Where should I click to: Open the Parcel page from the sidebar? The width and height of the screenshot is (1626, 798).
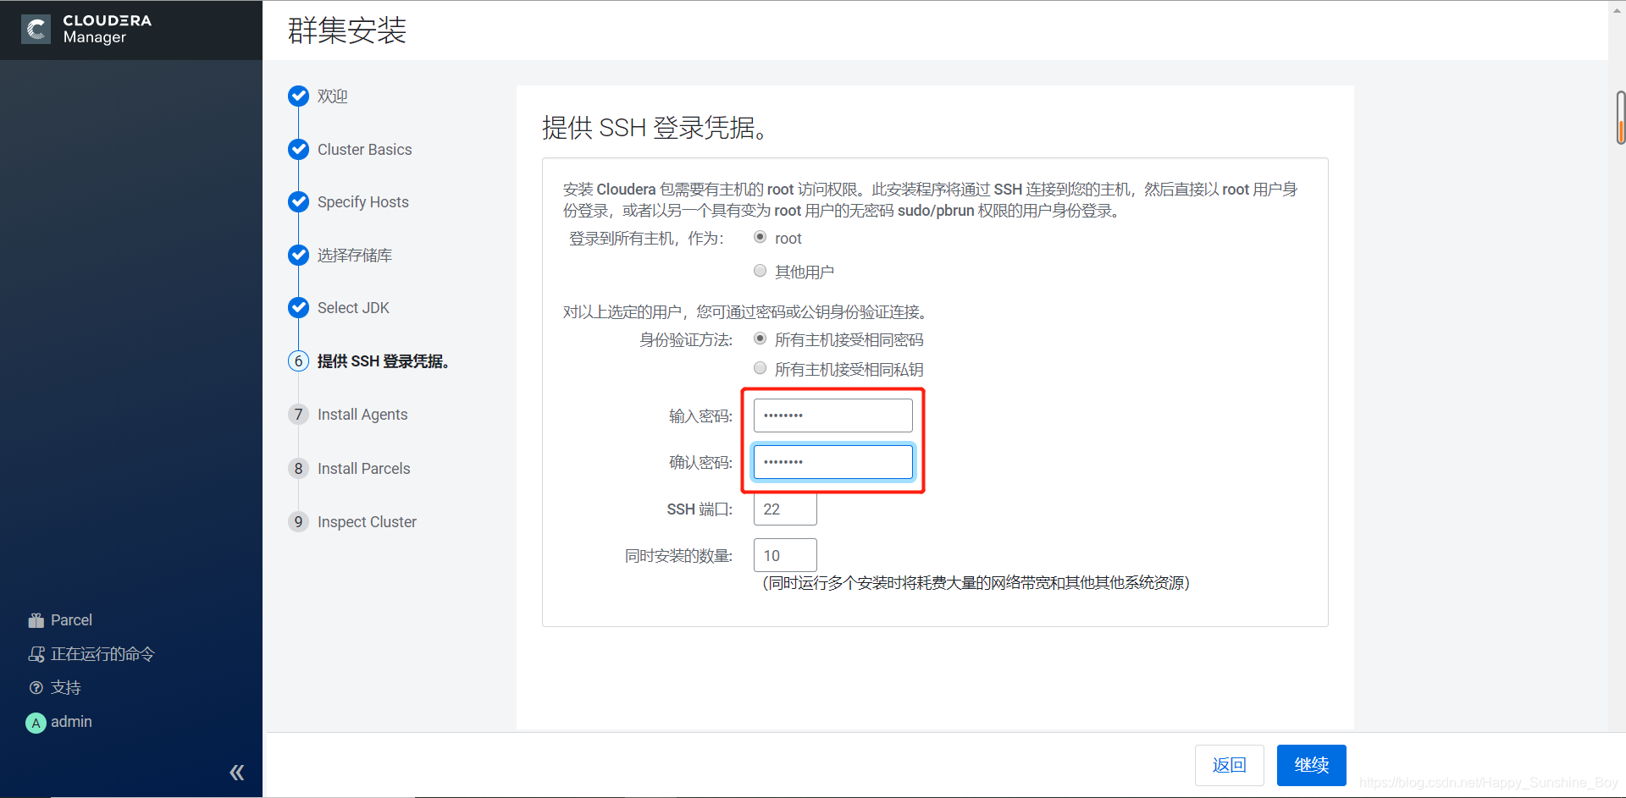(71, 619)
